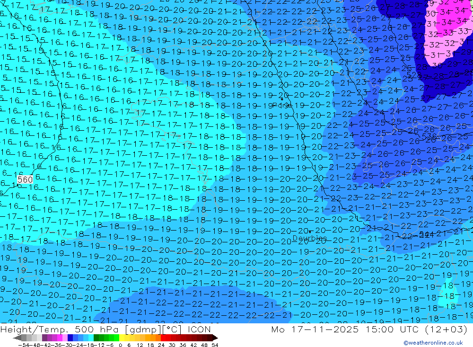This screenshot has height=347, width=473.
Task: Pick the yellow legend swatch above 0
Action: pyautogui.click(x=122, y=338)
